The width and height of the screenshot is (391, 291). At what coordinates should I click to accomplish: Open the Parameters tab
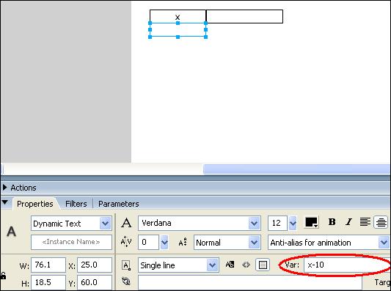coord(118,204)
